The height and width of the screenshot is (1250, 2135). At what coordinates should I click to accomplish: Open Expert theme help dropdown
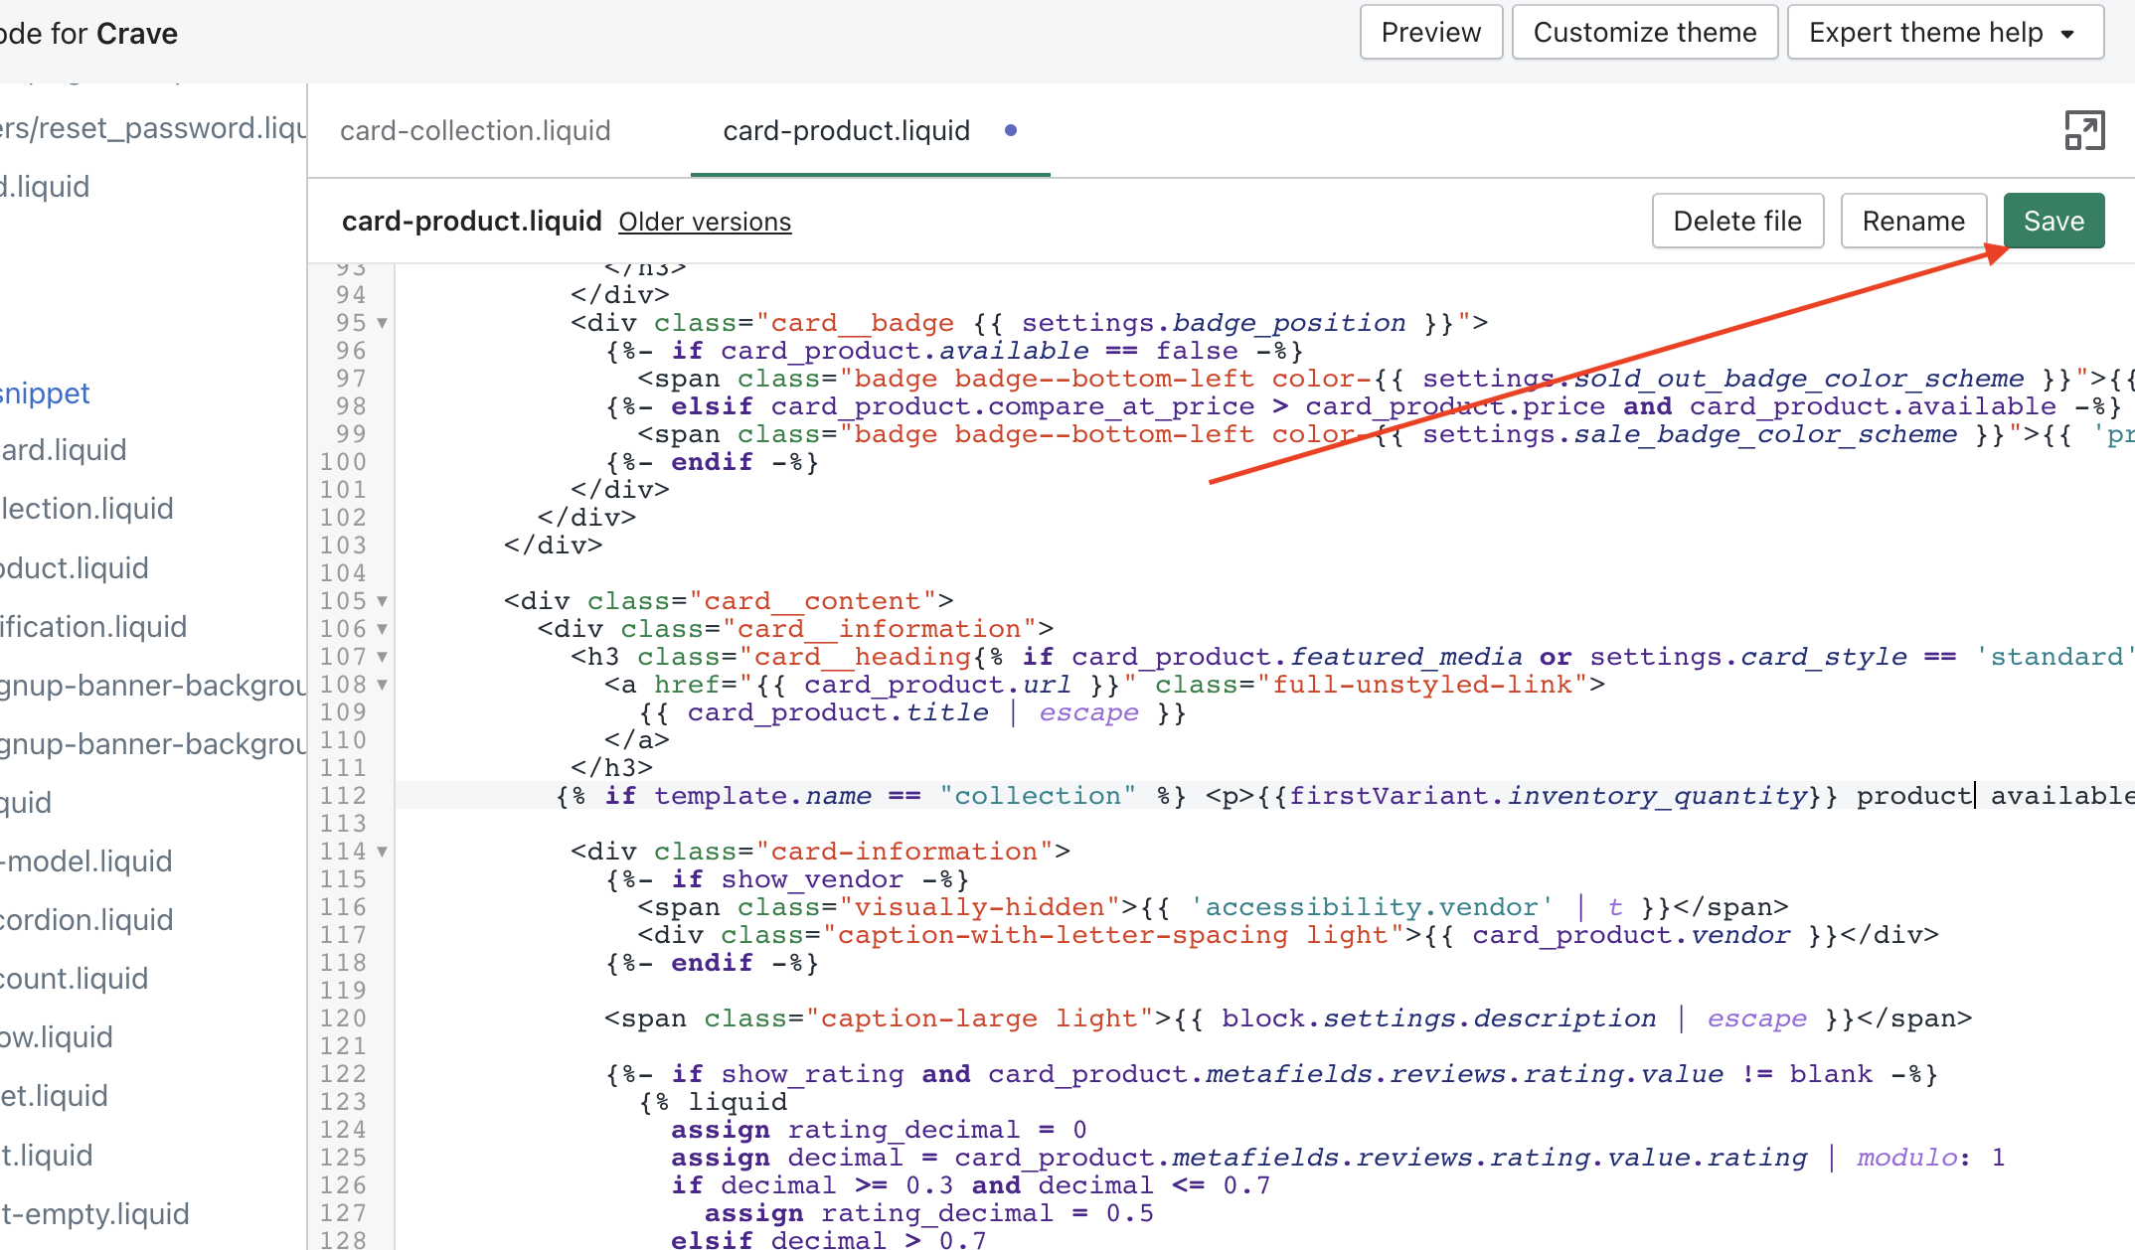coord(1944,33)
